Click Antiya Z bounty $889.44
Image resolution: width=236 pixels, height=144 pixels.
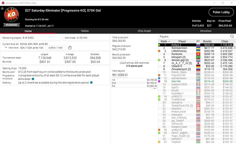[209, 45]
